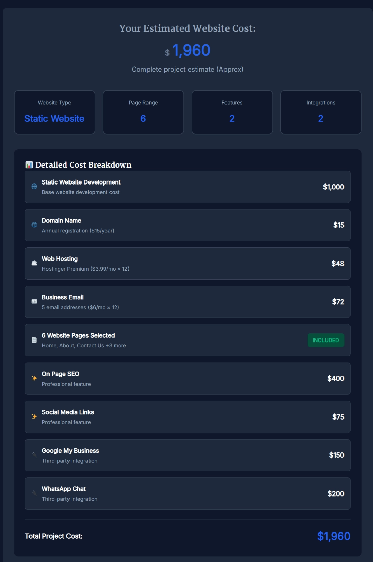373x562 pixels.
Task: Click the large 1,960 estimate at top
Action: tap(191, 51)
